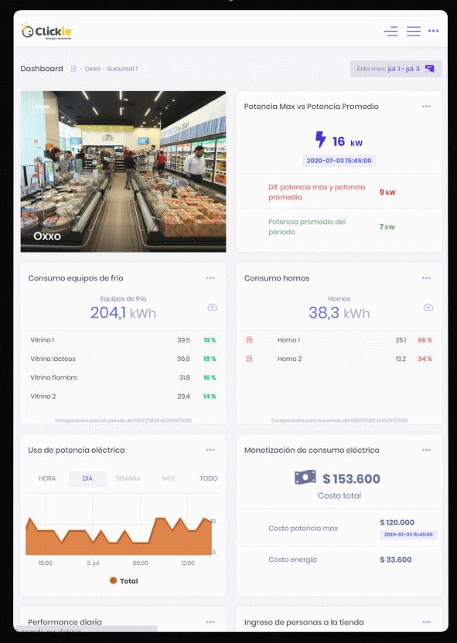Open the header three-dots more options
Image resolution: width=457 pixels, height=643 pixels.
[x=434, y=31]
